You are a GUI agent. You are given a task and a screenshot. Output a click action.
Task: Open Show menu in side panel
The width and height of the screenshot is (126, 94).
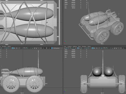pyautogui.click(x=79, y=46)
